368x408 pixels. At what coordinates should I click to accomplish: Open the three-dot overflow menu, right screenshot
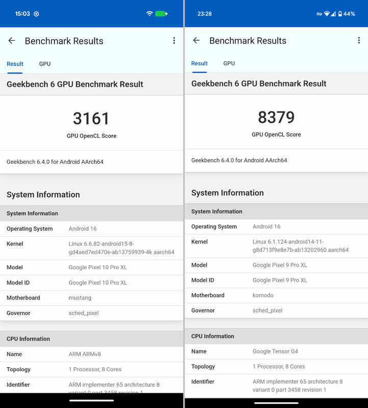(x=359, y=40)
